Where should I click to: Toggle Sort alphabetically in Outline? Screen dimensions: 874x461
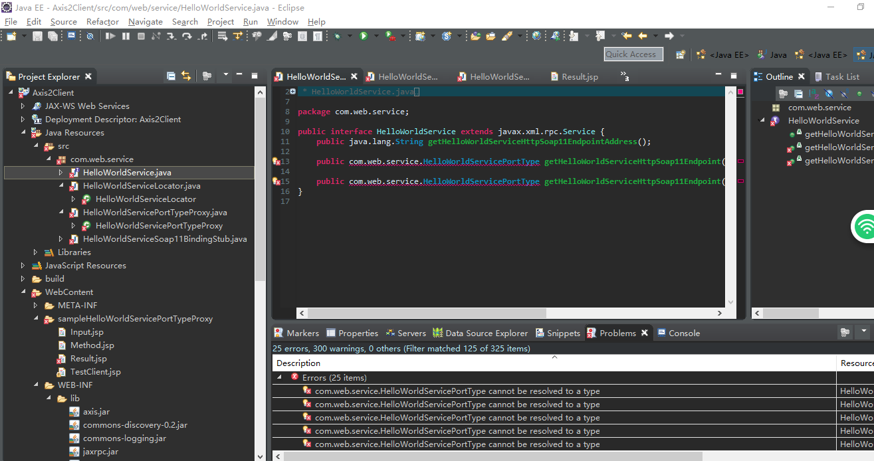click(x=814, y=94)
